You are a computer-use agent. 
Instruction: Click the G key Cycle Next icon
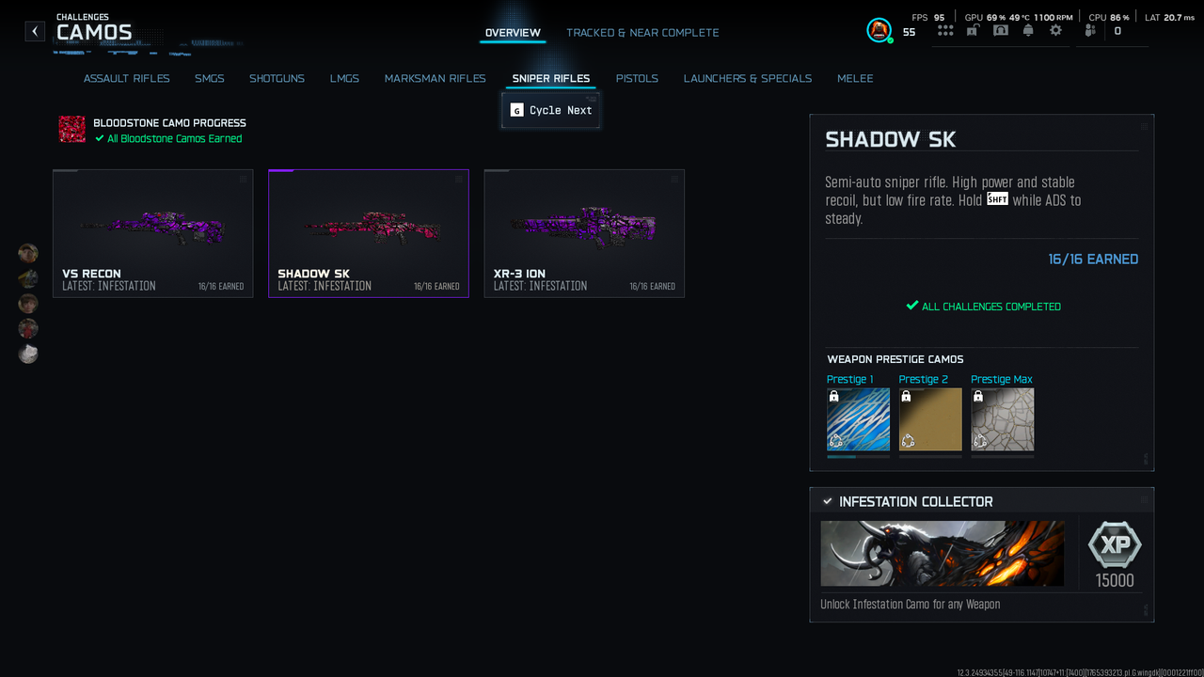point(516,110)
